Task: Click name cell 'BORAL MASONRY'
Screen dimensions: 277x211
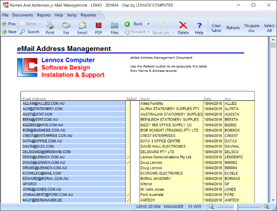Action: (171, 179)
